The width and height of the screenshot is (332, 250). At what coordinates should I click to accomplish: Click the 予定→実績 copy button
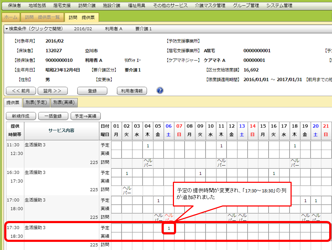click(86, 116)
